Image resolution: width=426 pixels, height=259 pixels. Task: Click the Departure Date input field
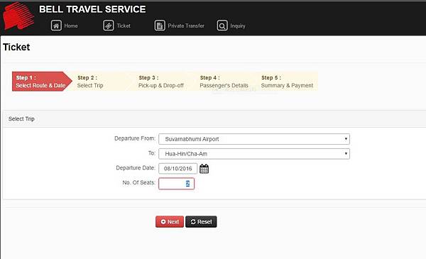(x=178, y=169)
